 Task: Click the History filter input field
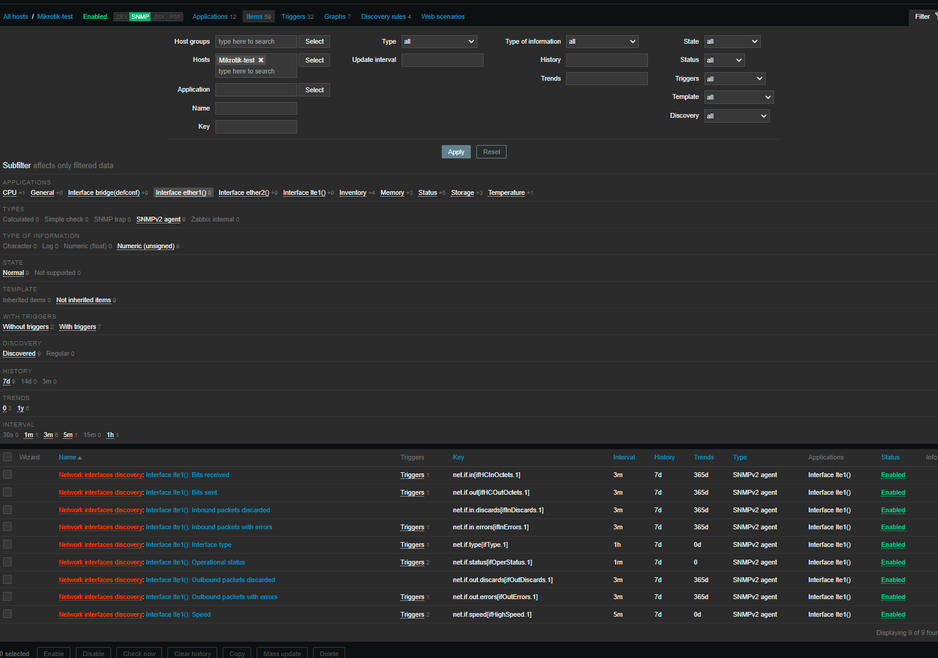click(x=607, y=60)
